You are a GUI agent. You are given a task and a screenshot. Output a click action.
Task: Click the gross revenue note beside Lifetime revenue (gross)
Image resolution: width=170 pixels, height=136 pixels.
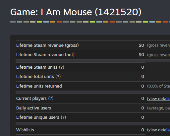point(158,45)
